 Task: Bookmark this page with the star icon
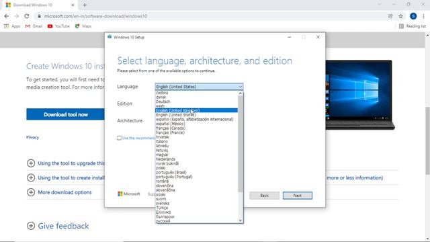400,16
